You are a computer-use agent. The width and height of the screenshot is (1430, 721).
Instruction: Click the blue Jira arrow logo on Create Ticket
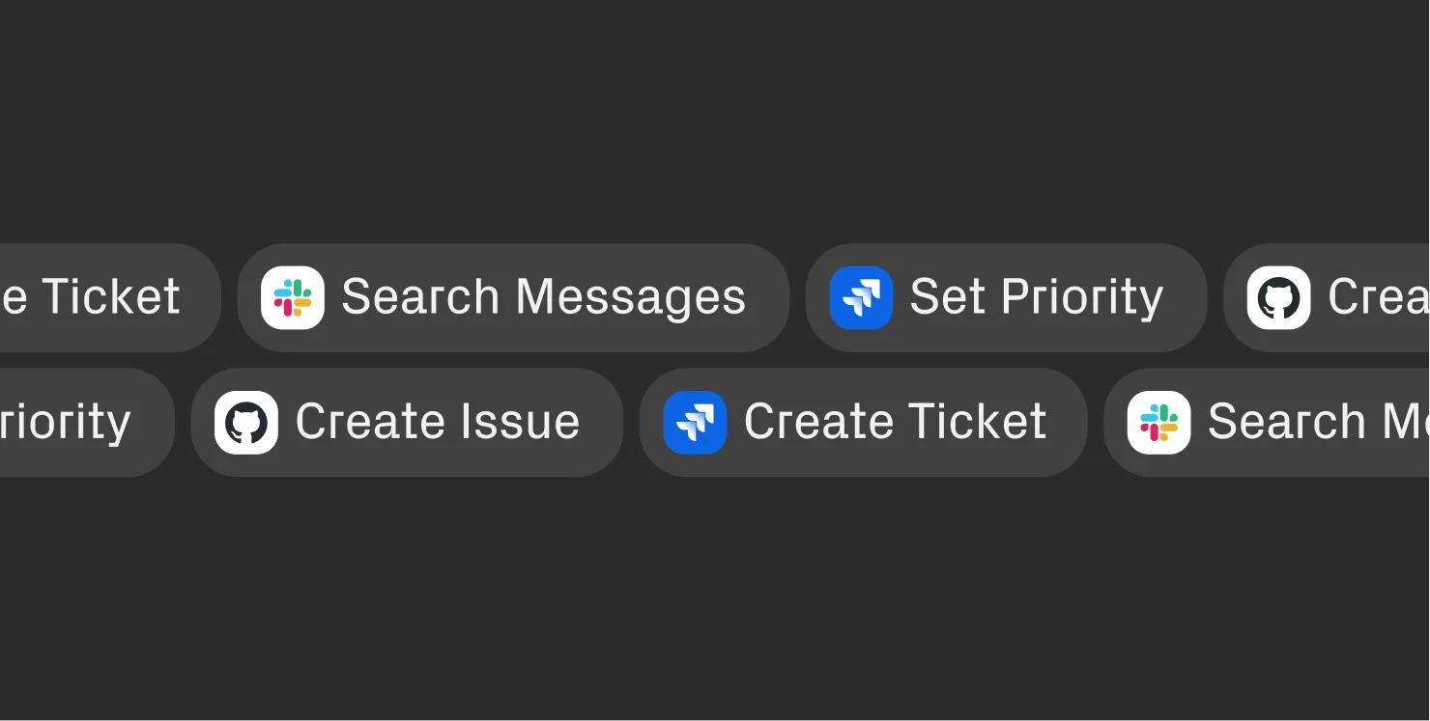pyautogui.click(x=693, y=421)
